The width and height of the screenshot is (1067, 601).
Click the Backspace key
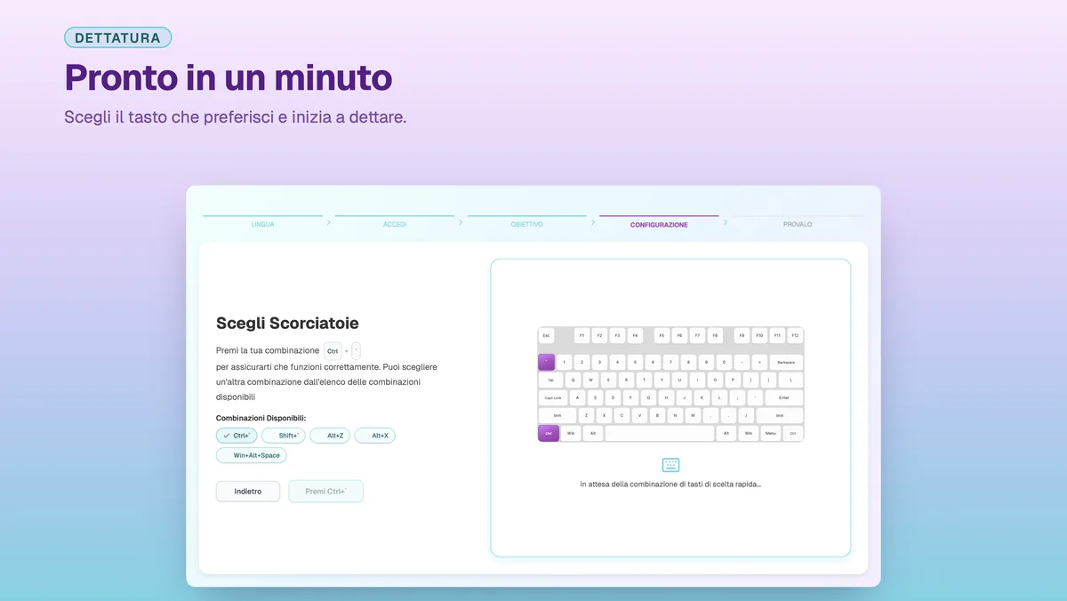coord(786,362)
